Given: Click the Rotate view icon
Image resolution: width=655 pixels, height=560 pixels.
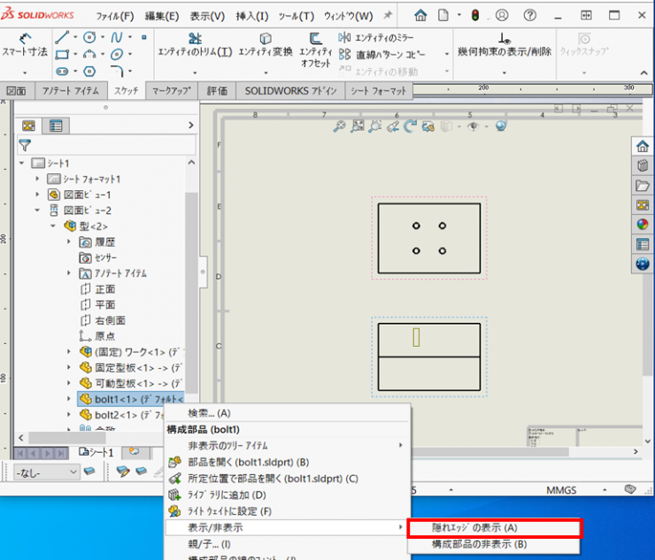Looking at the screenshot, I should pyautogui.click(x=411, y=127).
